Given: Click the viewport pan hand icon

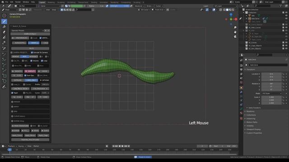Looking at the screenshot, I should [x=235, y=32].
